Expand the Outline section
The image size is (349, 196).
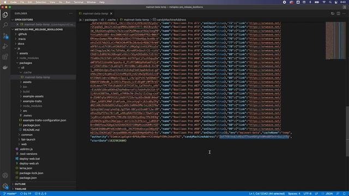[20, 184]
